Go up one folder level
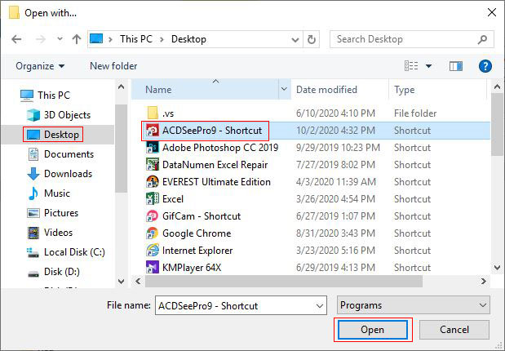The image size is (505, 351). [77, 39]
